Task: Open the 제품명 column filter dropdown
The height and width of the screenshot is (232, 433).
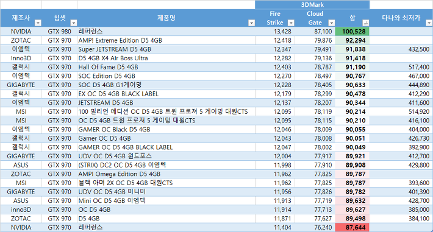Action: 251,23
